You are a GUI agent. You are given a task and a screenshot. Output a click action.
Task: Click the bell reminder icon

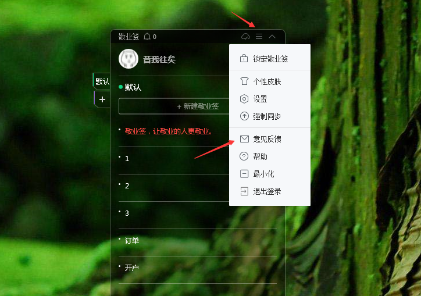pyautogui.click(x=147, y=36)
